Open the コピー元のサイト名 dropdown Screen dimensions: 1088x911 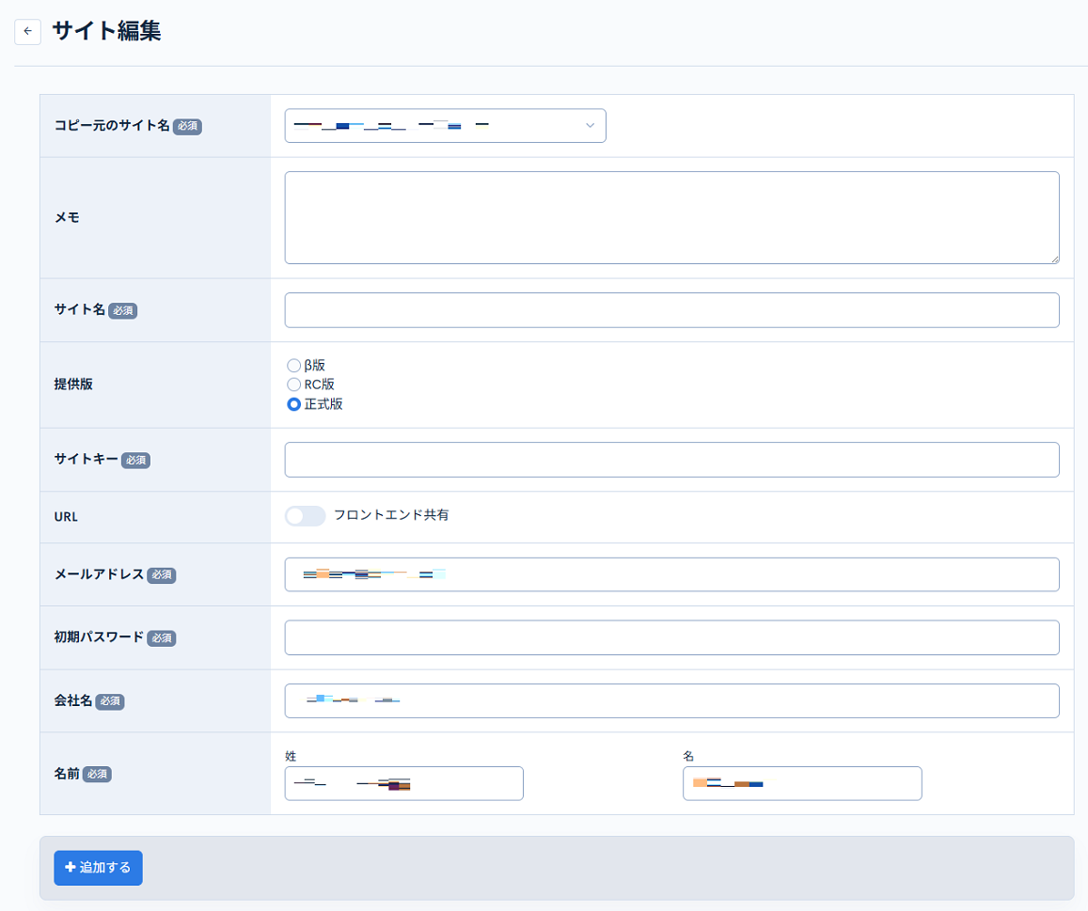(444, 125)
